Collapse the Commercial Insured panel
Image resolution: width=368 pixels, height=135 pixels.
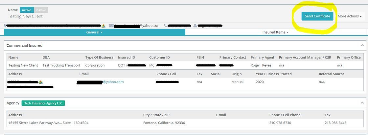362,45
